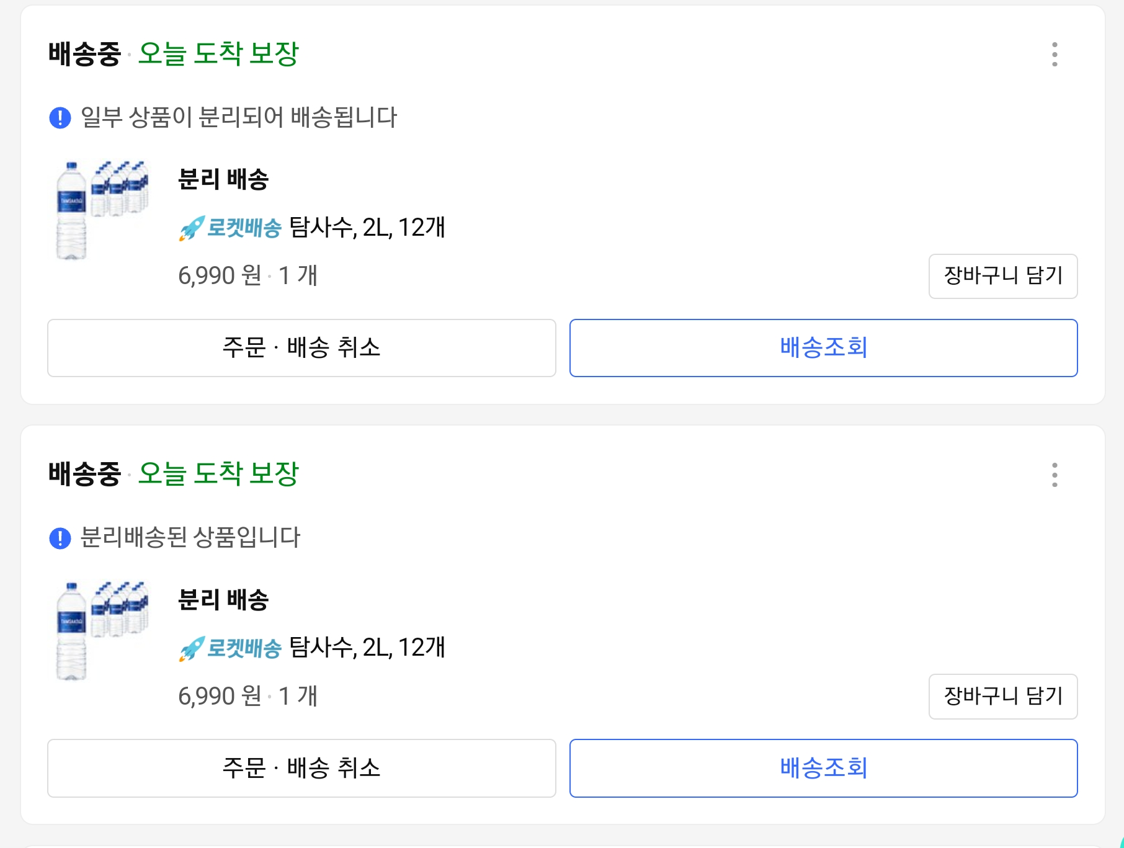Open the three-dot menu on the top order card
Image resolution: width=1124 pixels, height=848 pixels.
(x=1055, y=55)
